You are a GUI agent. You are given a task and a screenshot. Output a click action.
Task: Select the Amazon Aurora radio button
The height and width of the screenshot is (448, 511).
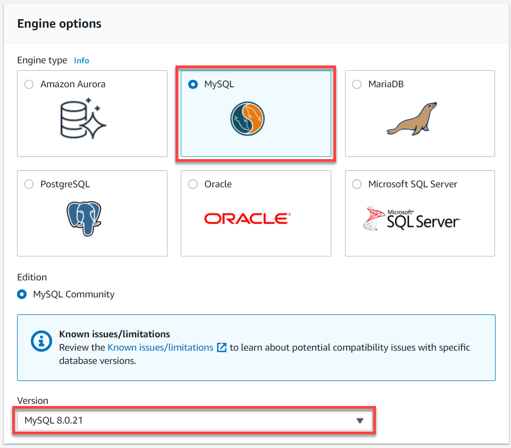[29, 85]
